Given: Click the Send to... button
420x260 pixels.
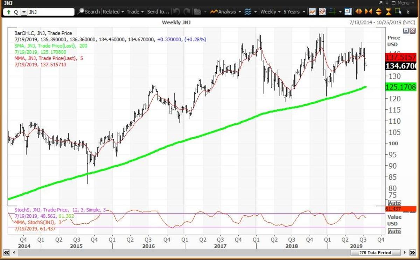Looking at the screenshot, I should pos(158,12).
